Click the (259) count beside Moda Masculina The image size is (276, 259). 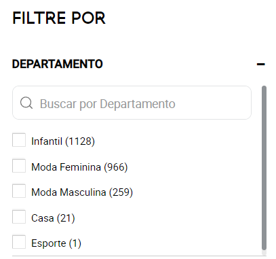pos(121,192)
